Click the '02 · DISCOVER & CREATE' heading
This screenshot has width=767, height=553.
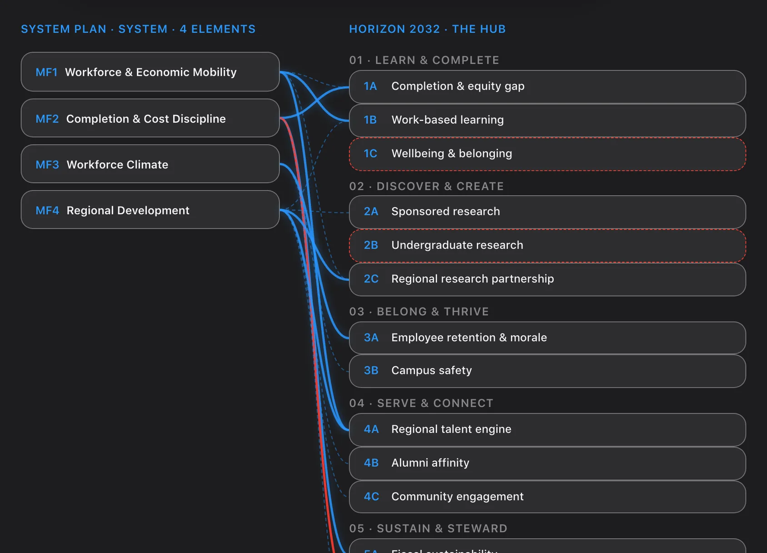[x=426, y=186]
